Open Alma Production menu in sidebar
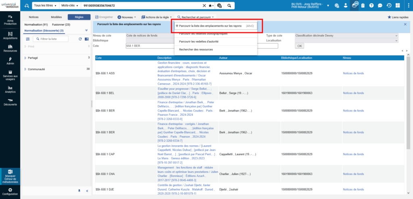Screen dimensions: 413x199 pos(10,20)
